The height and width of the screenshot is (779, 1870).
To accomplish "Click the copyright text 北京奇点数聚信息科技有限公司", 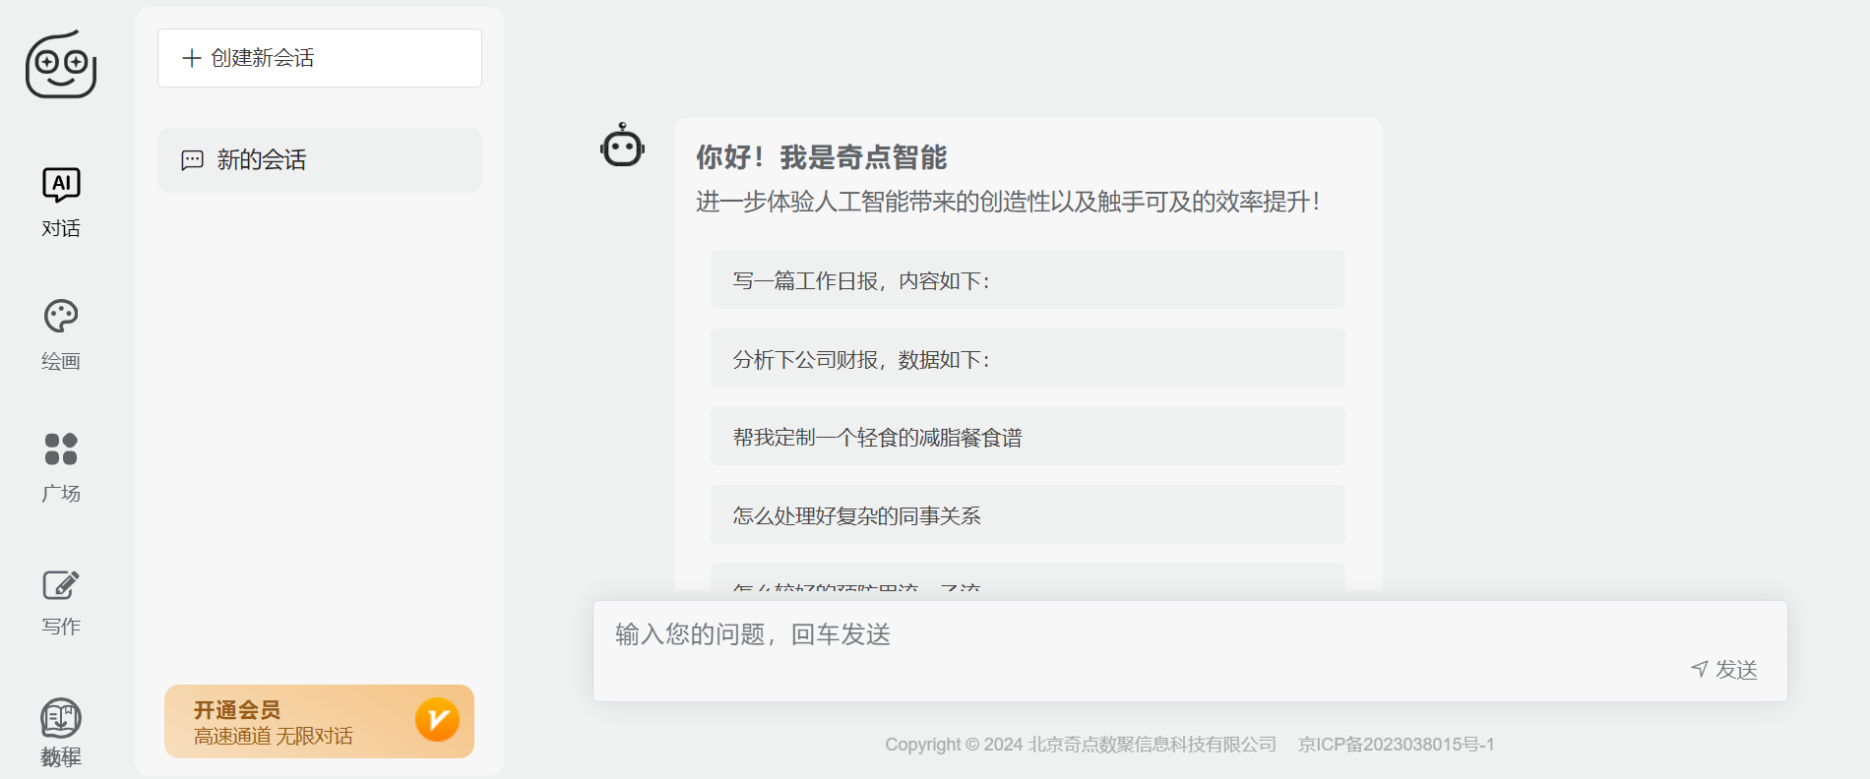I will click(x=1152, y=745).
